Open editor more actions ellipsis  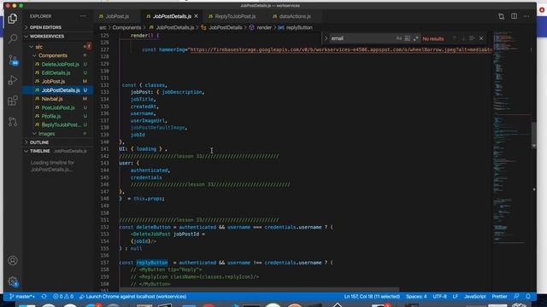coord(526,16)
